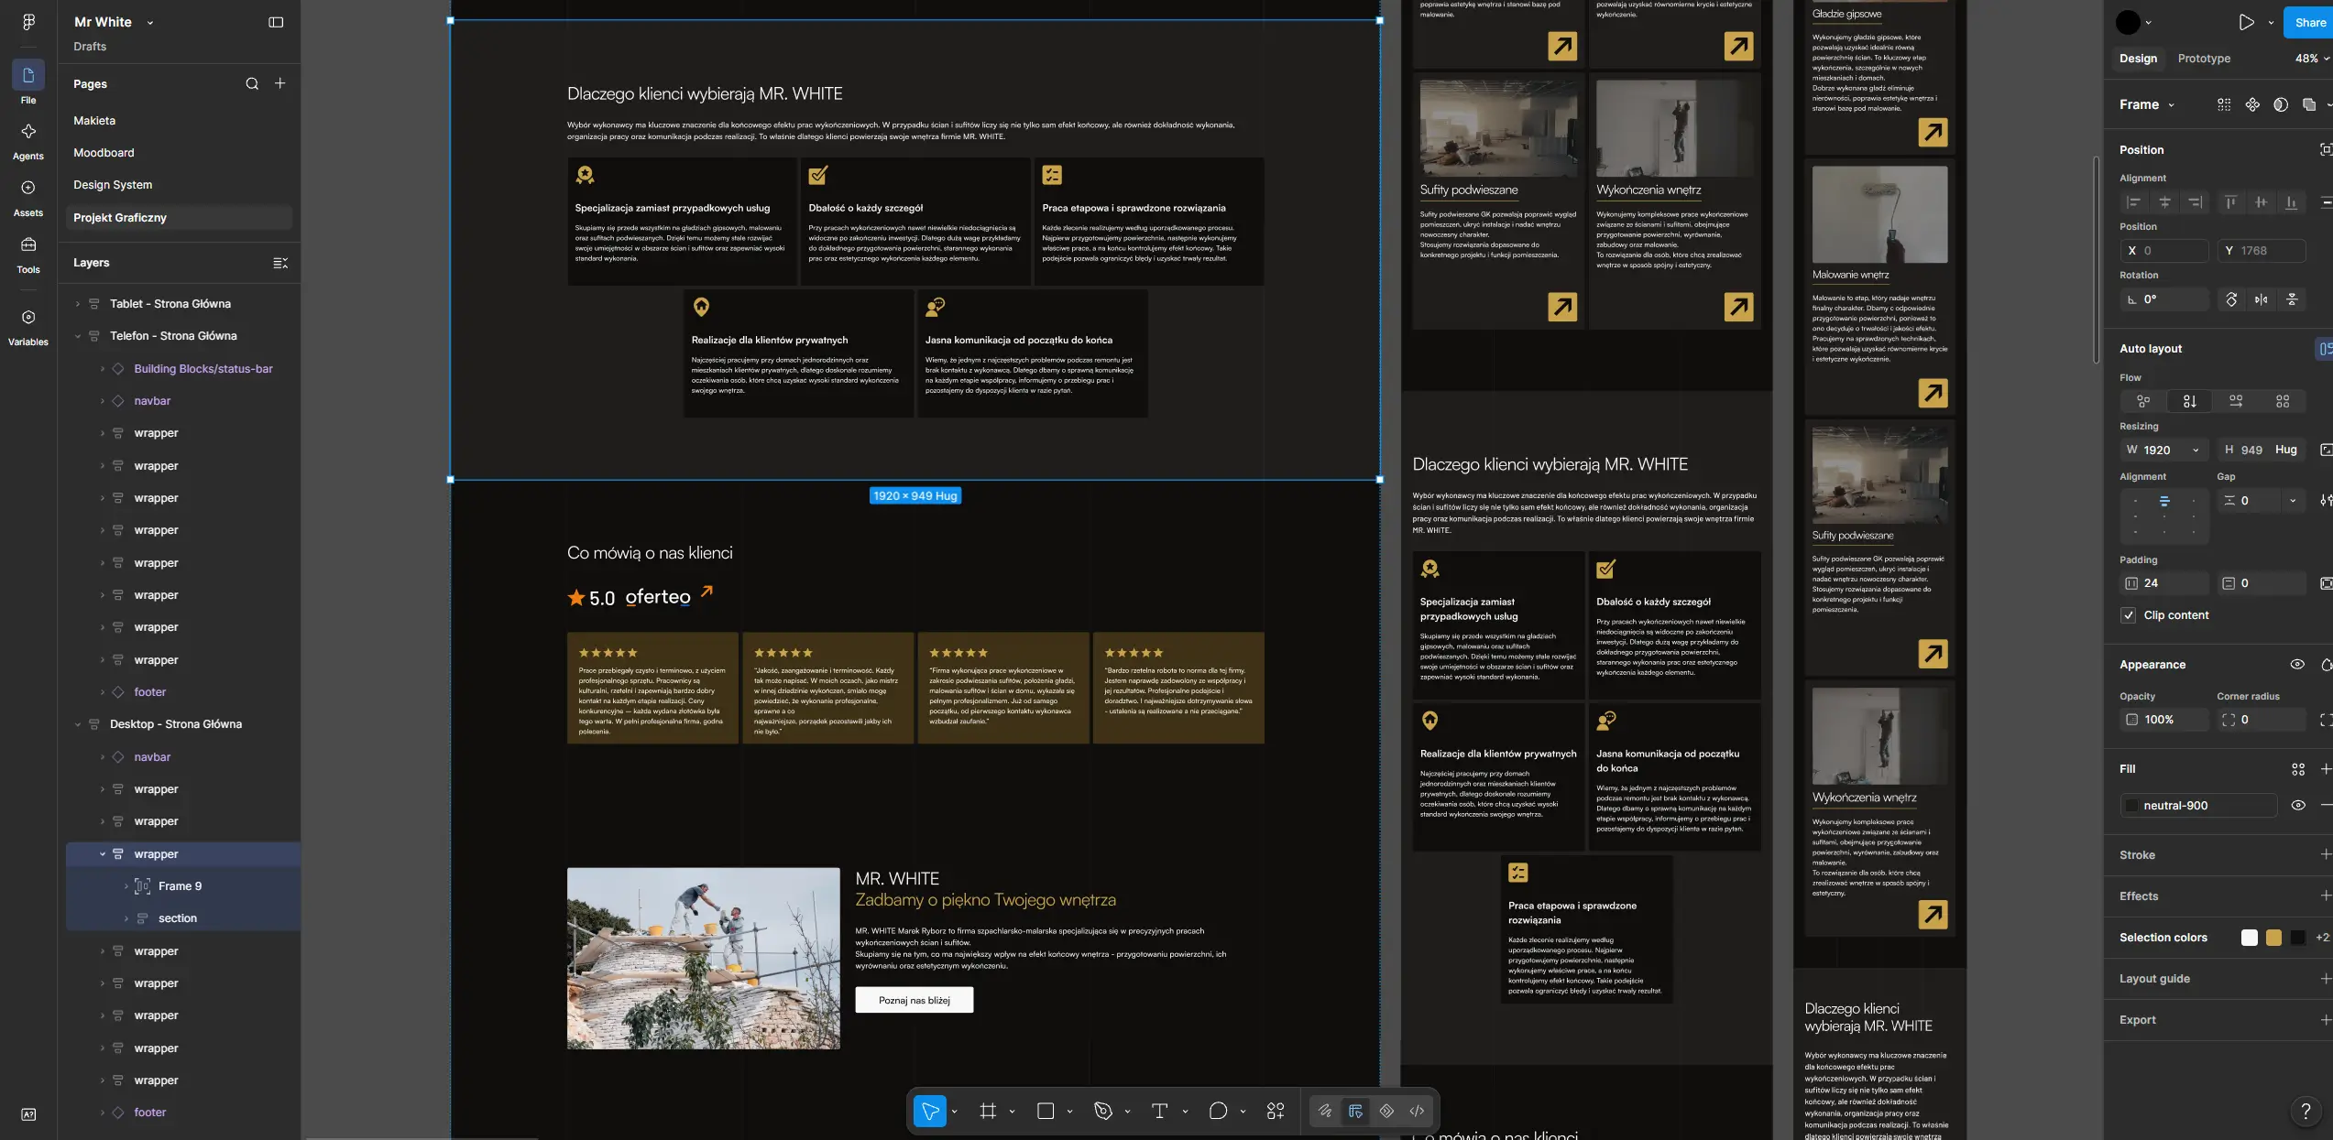Select the Rectangle shape tool

click(x=1046, y=1111)
